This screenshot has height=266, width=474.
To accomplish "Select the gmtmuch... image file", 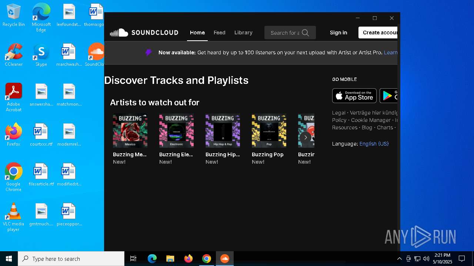I will tap(41, 215).
